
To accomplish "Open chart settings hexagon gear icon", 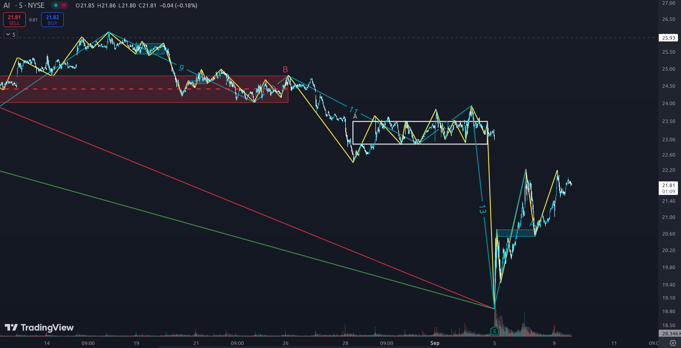I will tap(673, 343).
